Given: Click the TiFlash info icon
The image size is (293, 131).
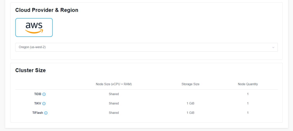Looking at the screenshot, I should pos(46,113).
